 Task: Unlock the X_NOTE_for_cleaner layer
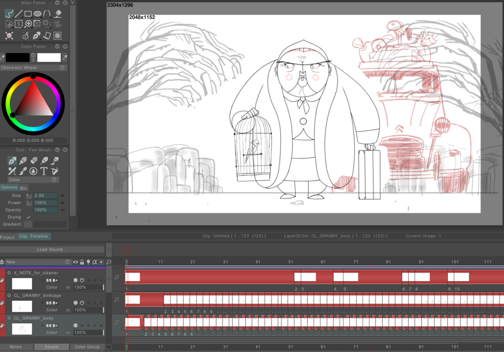coord(82,281)
